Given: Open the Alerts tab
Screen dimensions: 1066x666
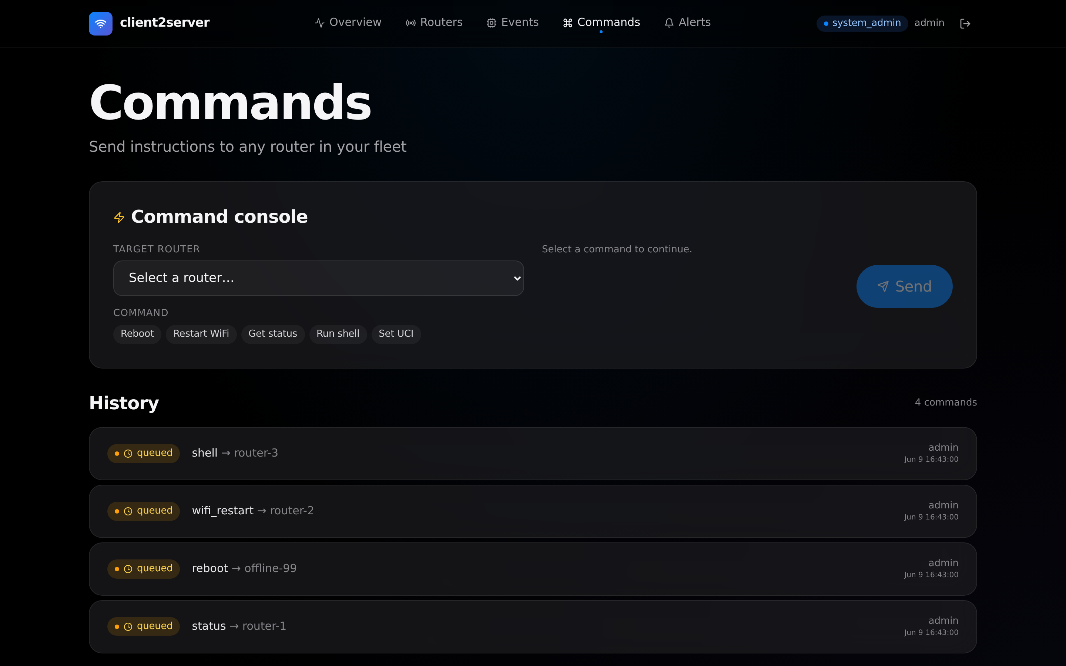Looking at the screenshot, I should click(x=688, y=23).
